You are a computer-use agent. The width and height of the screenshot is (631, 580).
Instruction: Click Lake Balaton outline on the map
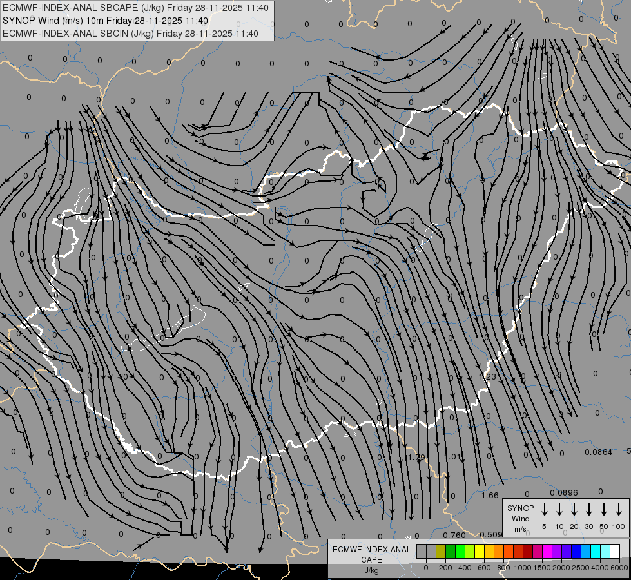163,329
